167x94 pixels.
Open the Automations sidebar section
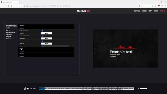coord(10,32)
